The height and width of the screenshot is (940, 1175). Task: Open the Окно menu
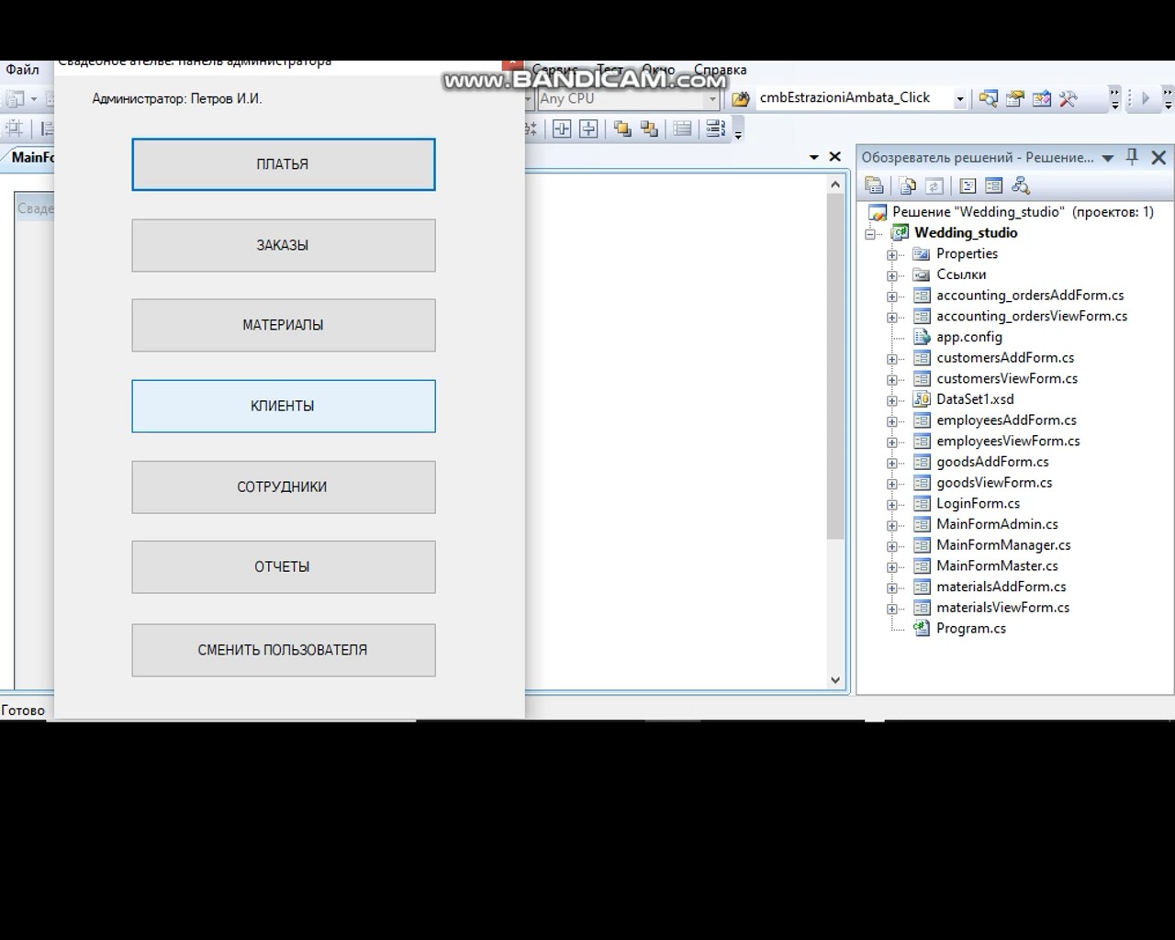[x=657, y=70]
